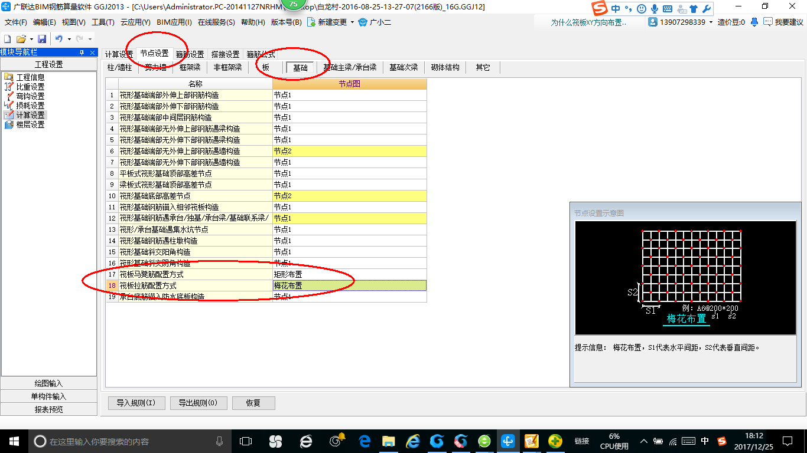This screenshot has width=807, height=453.
Task: Open 工具(T) menu
Action: tap(103, 22)
